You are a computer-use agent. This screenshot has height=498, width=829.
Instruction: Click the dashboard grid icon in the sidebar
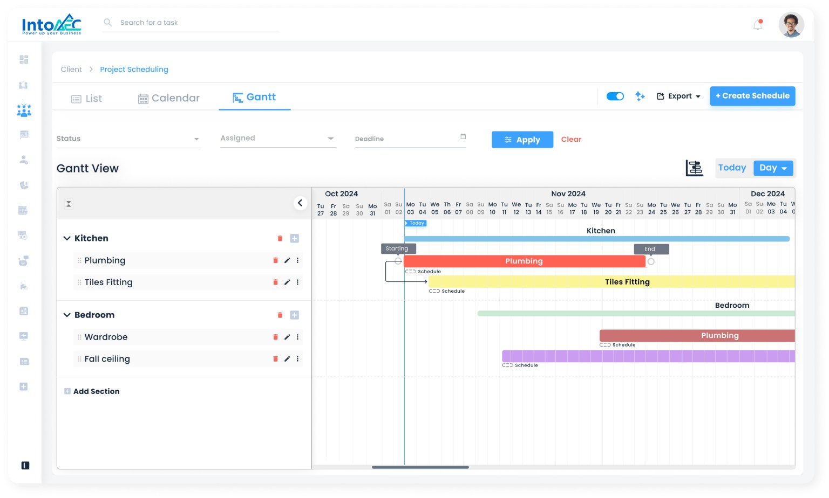click(x=24, y=59)
